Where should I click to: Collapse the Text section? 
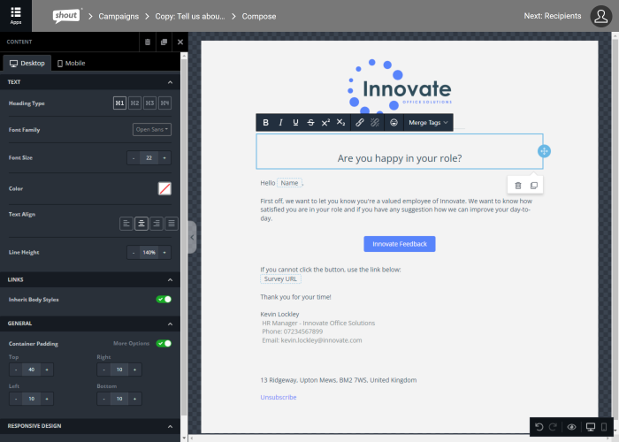pyautogui.click(x=170, y=82)
